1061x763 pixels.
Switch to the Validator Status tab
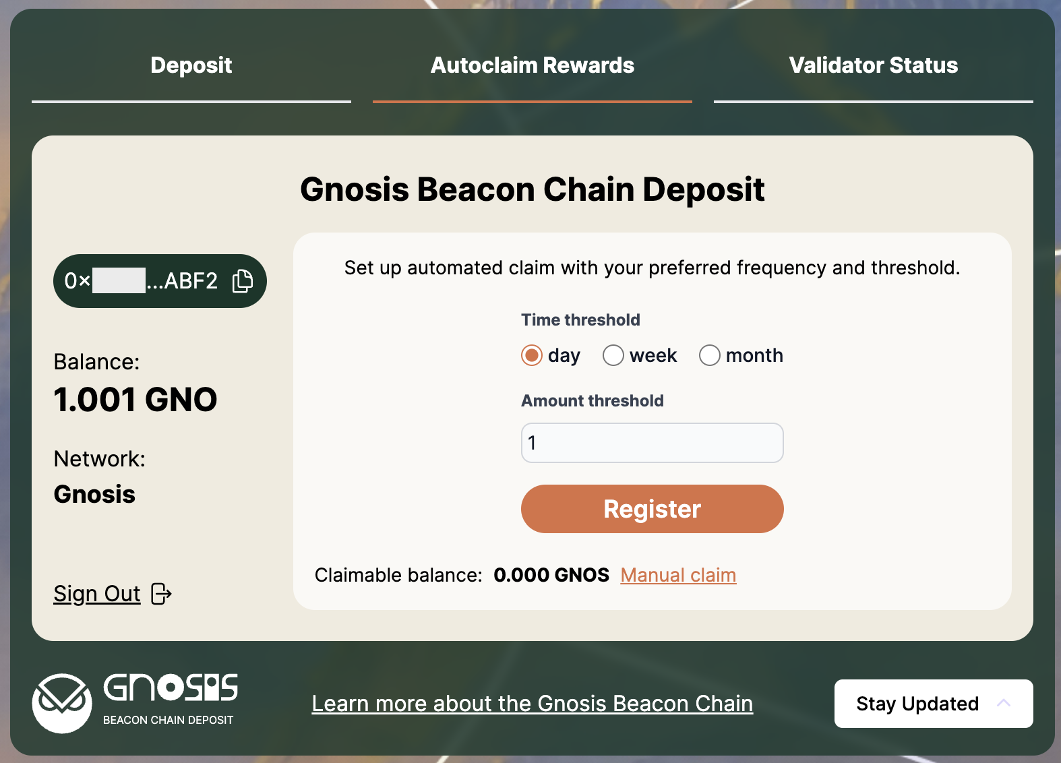coord(874,65)
